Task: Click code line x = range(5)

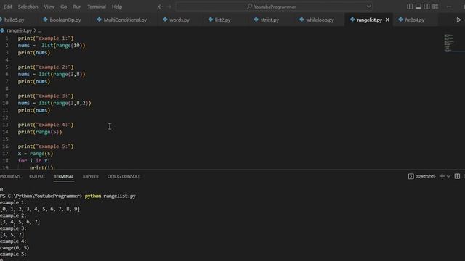Action: [36, 154]
